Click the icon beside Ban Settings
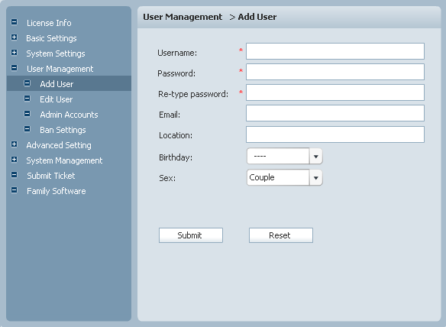 [27, 129]
